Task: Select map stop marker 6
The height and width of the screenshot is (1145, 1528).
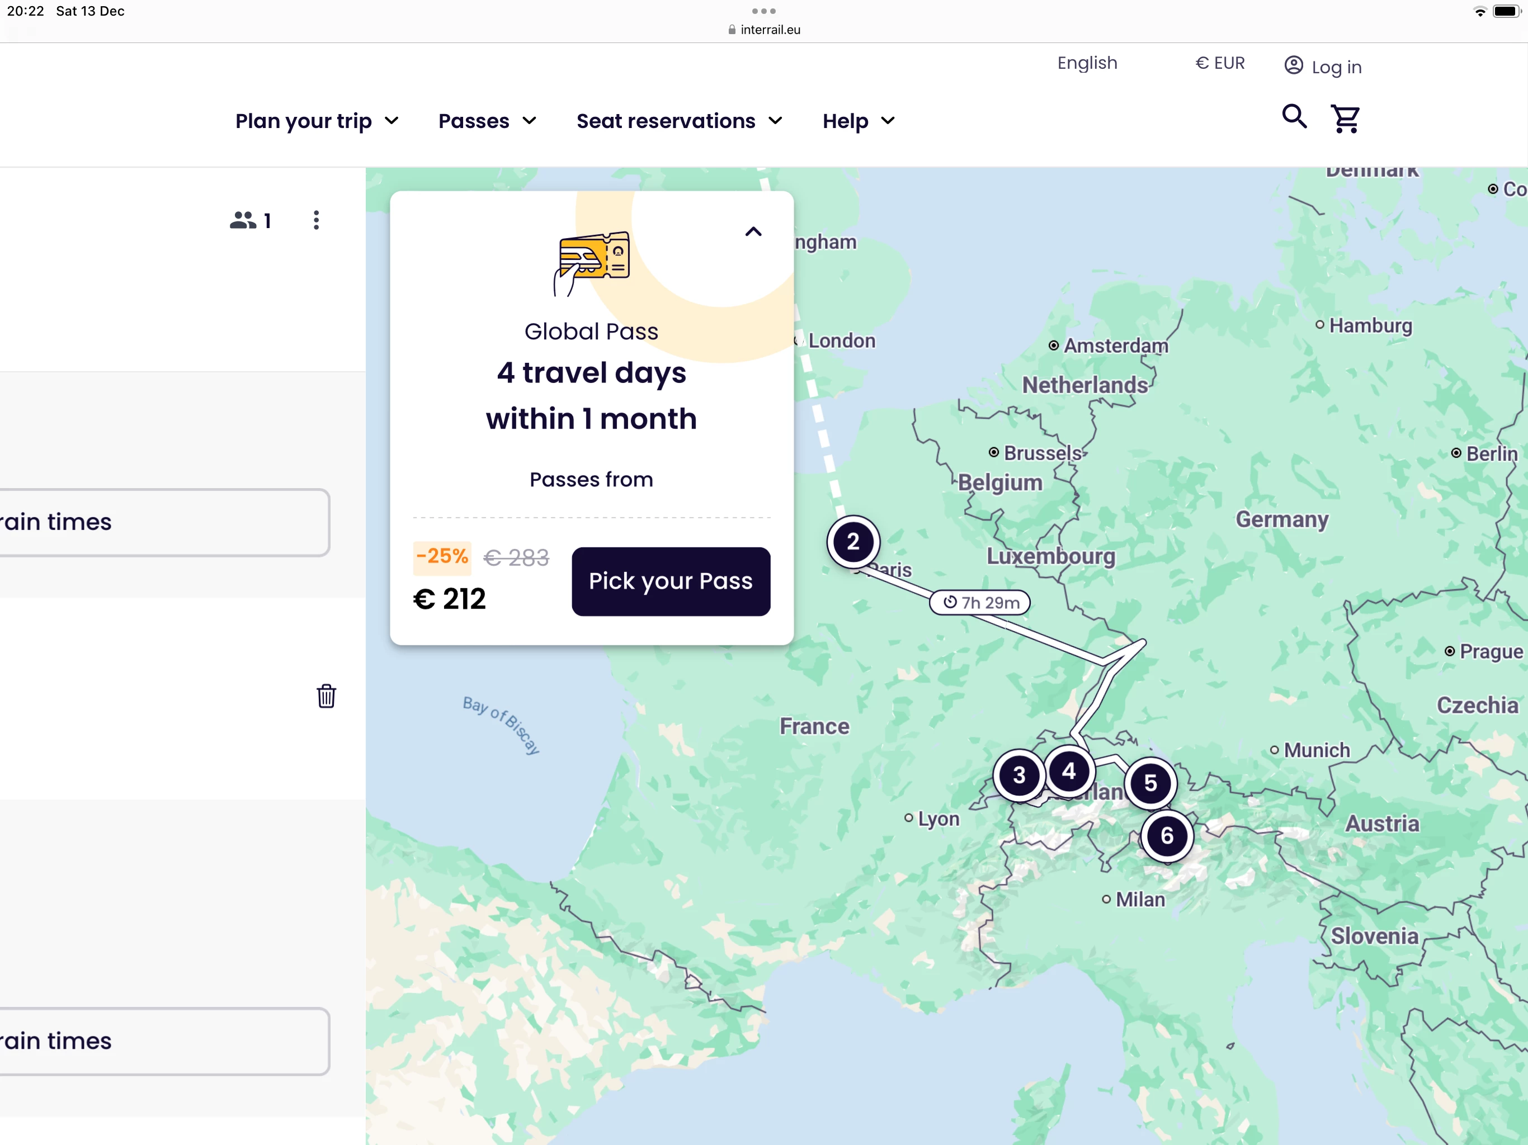Action: coord(1167,836)
